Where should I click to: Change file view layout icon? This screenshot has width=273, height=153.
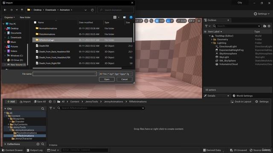pos(115,17)
